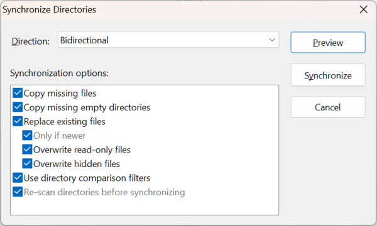Start sync with the Synchronize button

[x=328, y=75]
